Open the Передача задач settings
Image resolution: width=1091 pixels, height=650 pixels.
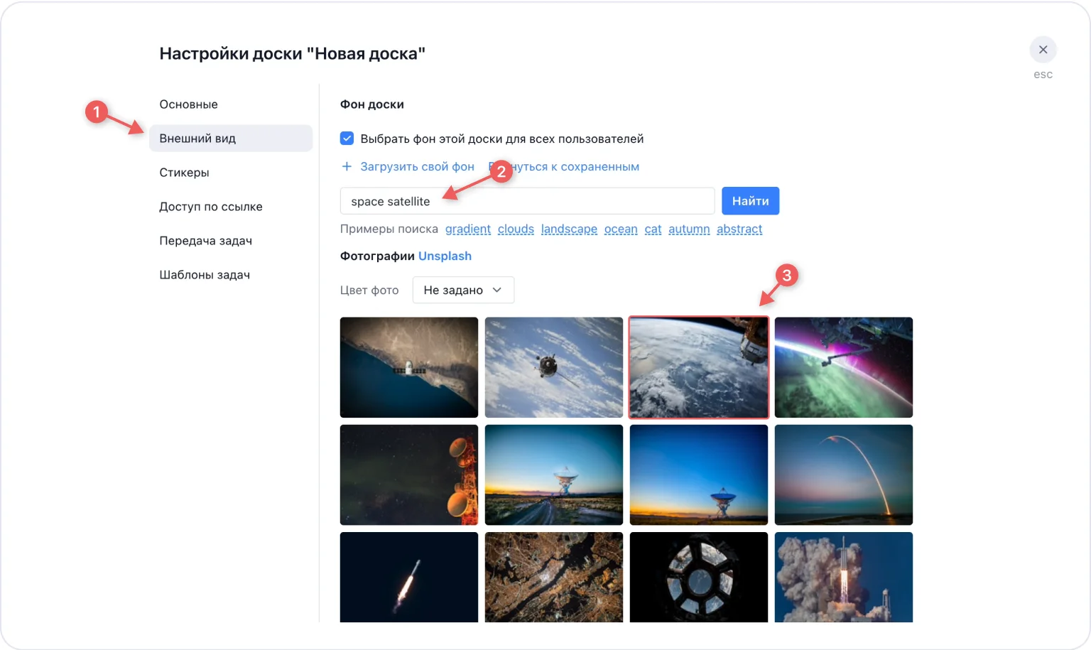pyautogui.click(x=206, y=240)
